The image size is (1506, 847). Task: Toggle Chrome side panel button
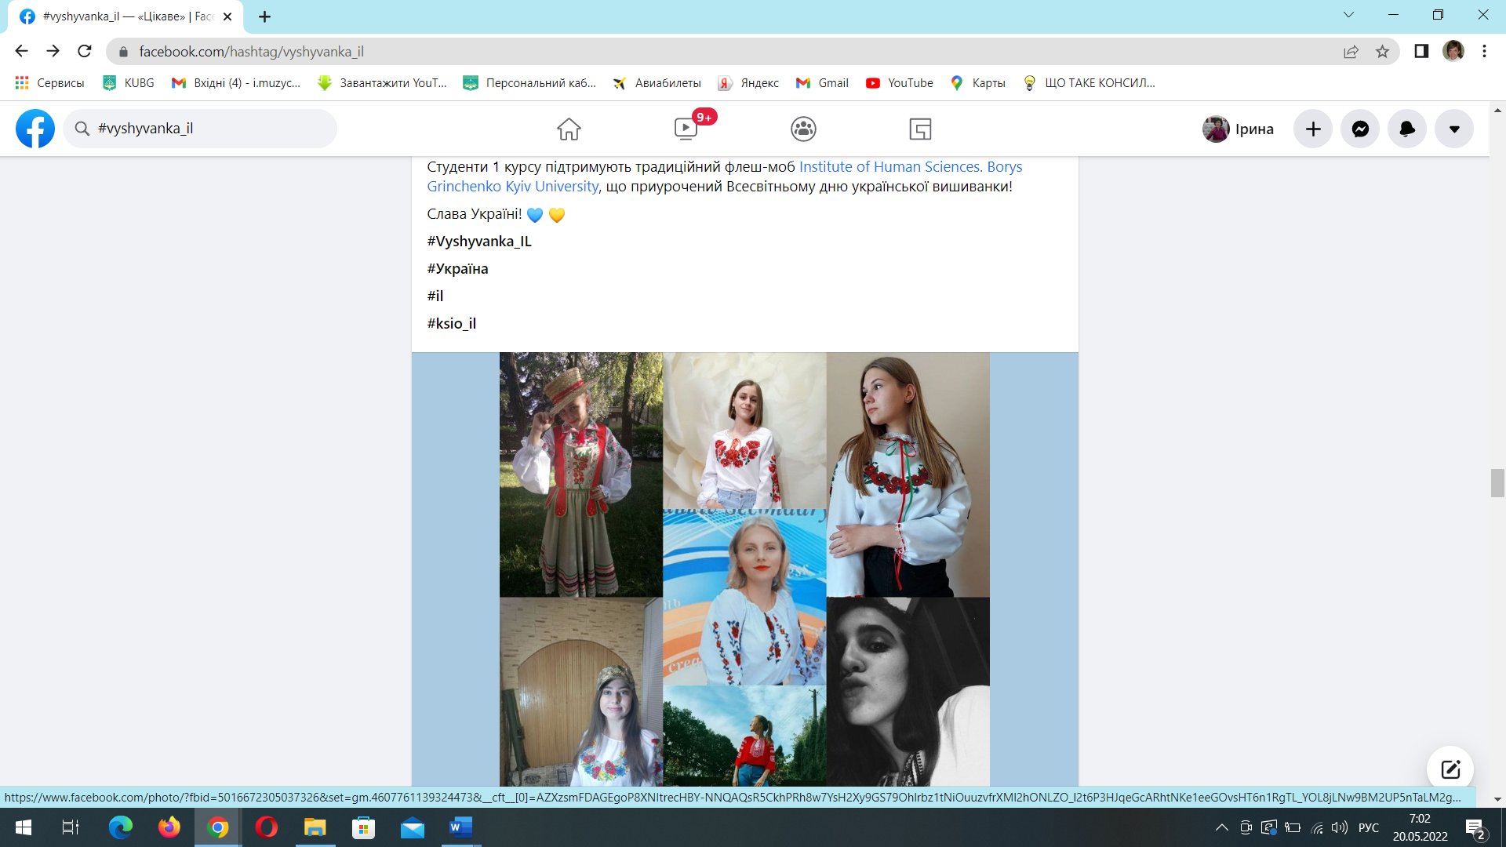point(1421,52)
